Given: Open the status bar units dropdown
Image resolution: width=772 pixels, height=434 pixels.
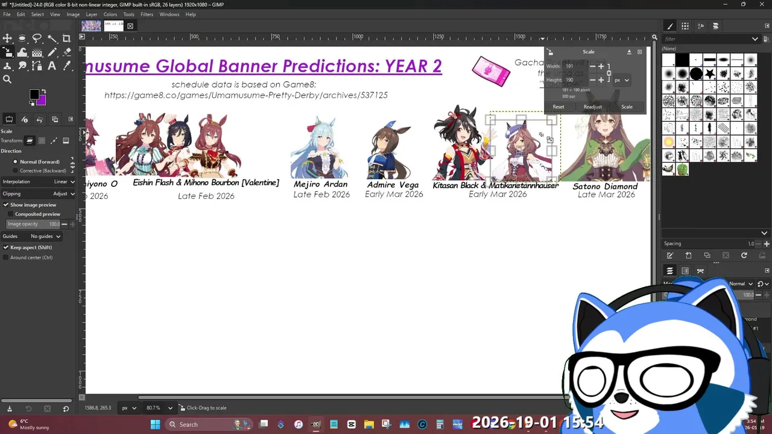Looking at the screenshot, I should pyautogui.click(x=128, y=407).
